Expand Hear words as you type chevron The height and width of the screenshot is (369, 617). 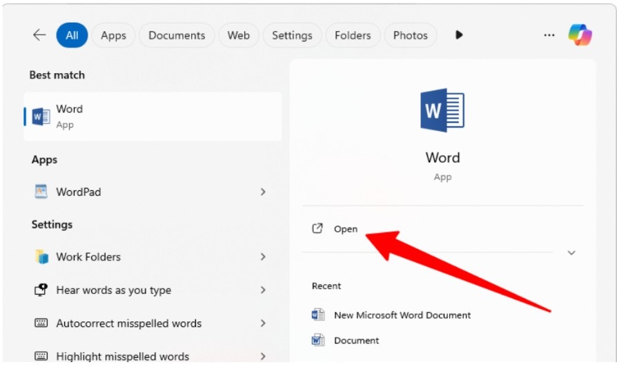coord(263,290)
